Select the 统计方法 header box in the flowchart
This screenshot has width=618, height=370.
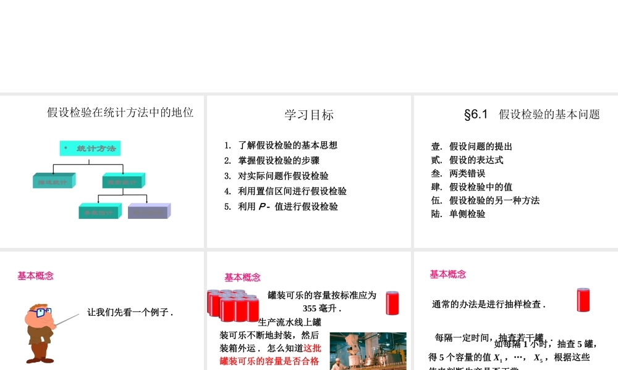pos(90,148)
